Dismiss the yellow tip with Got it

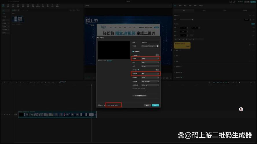coord(188,46)
